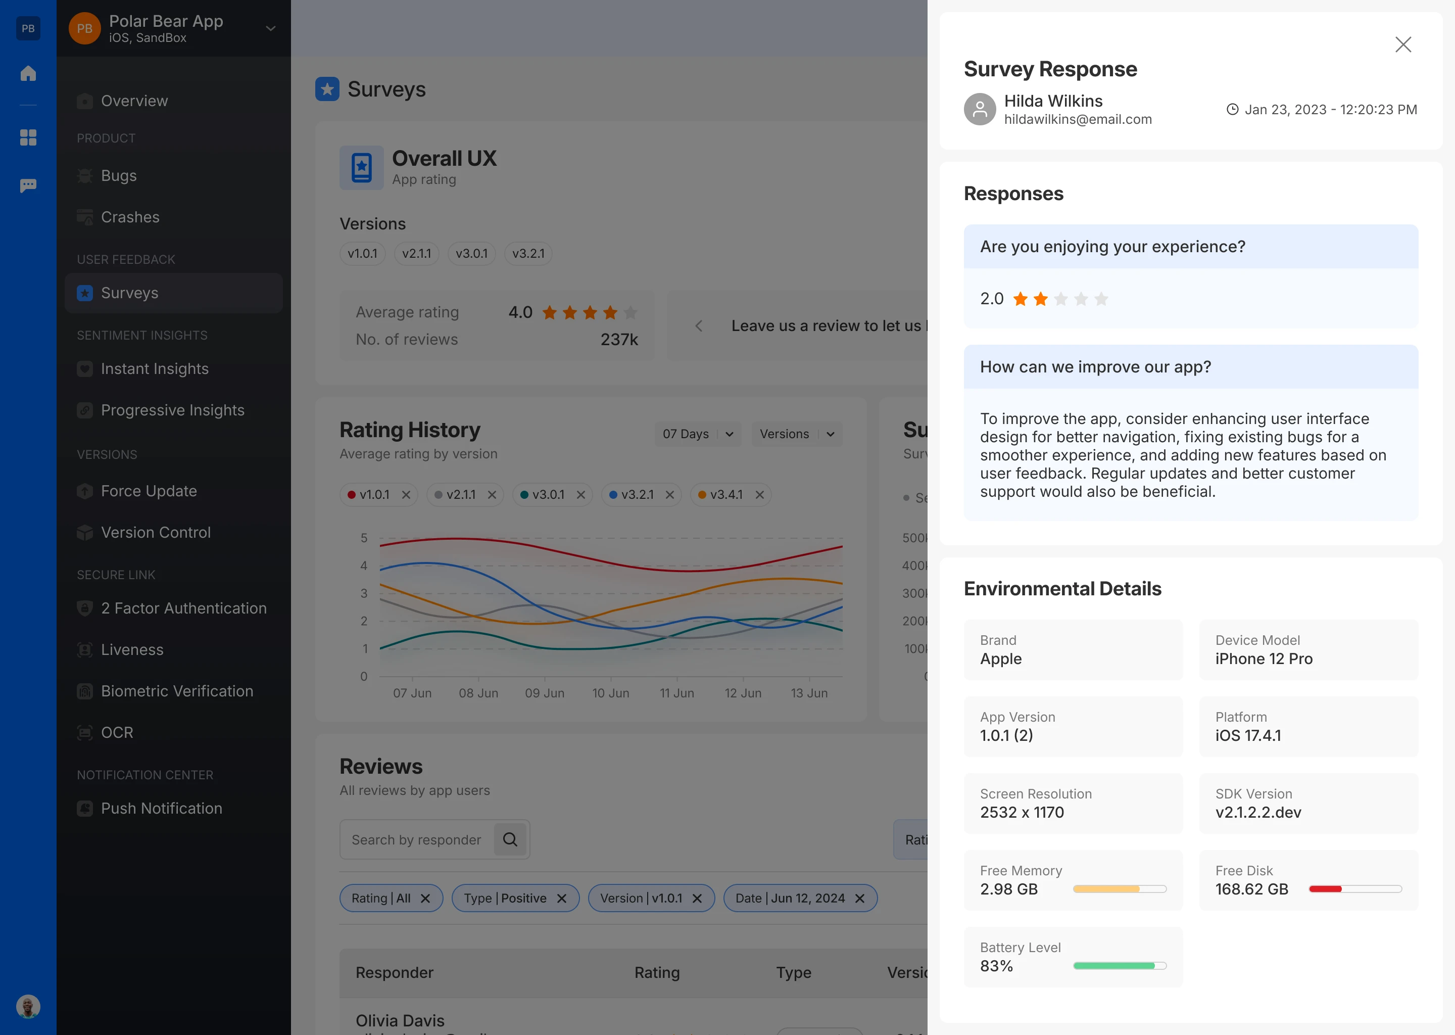Expand the Polar Bear App switcher

tap(271, 29)
